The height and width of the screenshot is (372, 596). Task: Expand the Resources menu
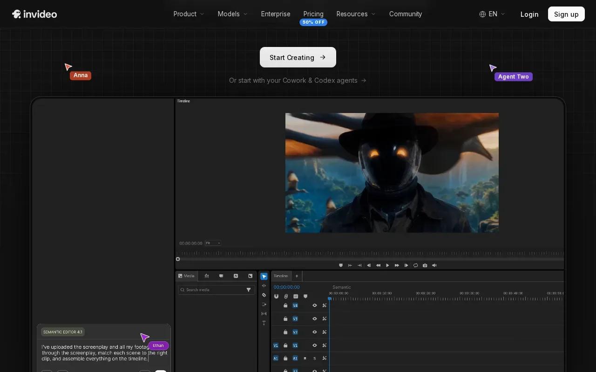[x=356, y=14]
